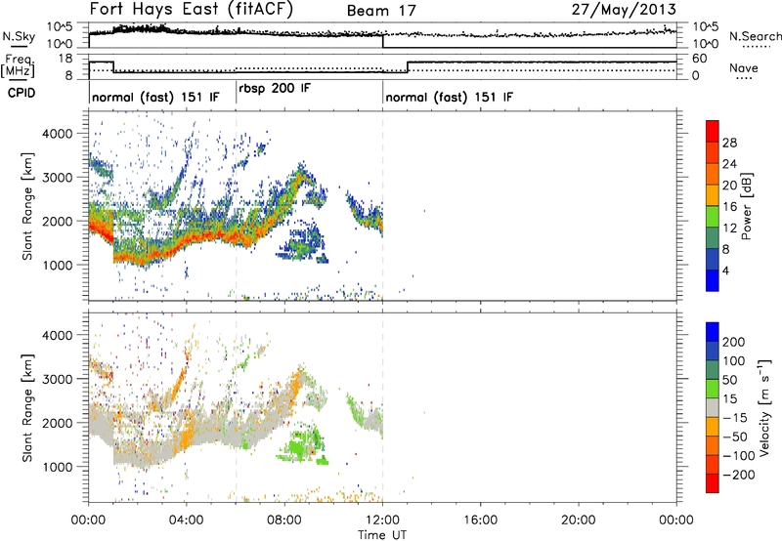Click the '04:00' time tick label
Image resolution: width=782 pixels, height=541 pixels.
(186, 520)
